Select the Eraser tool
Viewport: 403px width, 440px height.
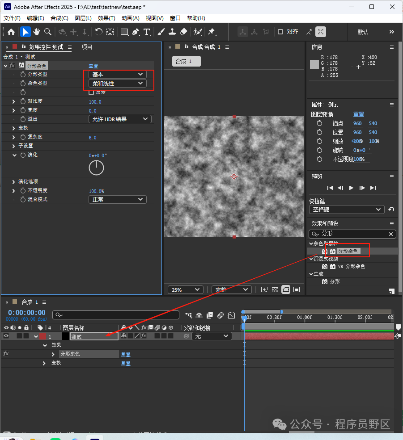pyautogui.click(x=183, y=32)
